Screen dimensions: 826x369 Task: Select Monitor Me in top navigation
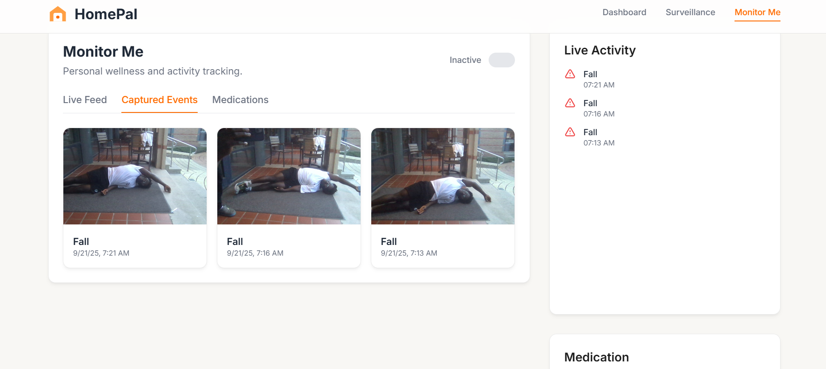click(x=757, y=12)
